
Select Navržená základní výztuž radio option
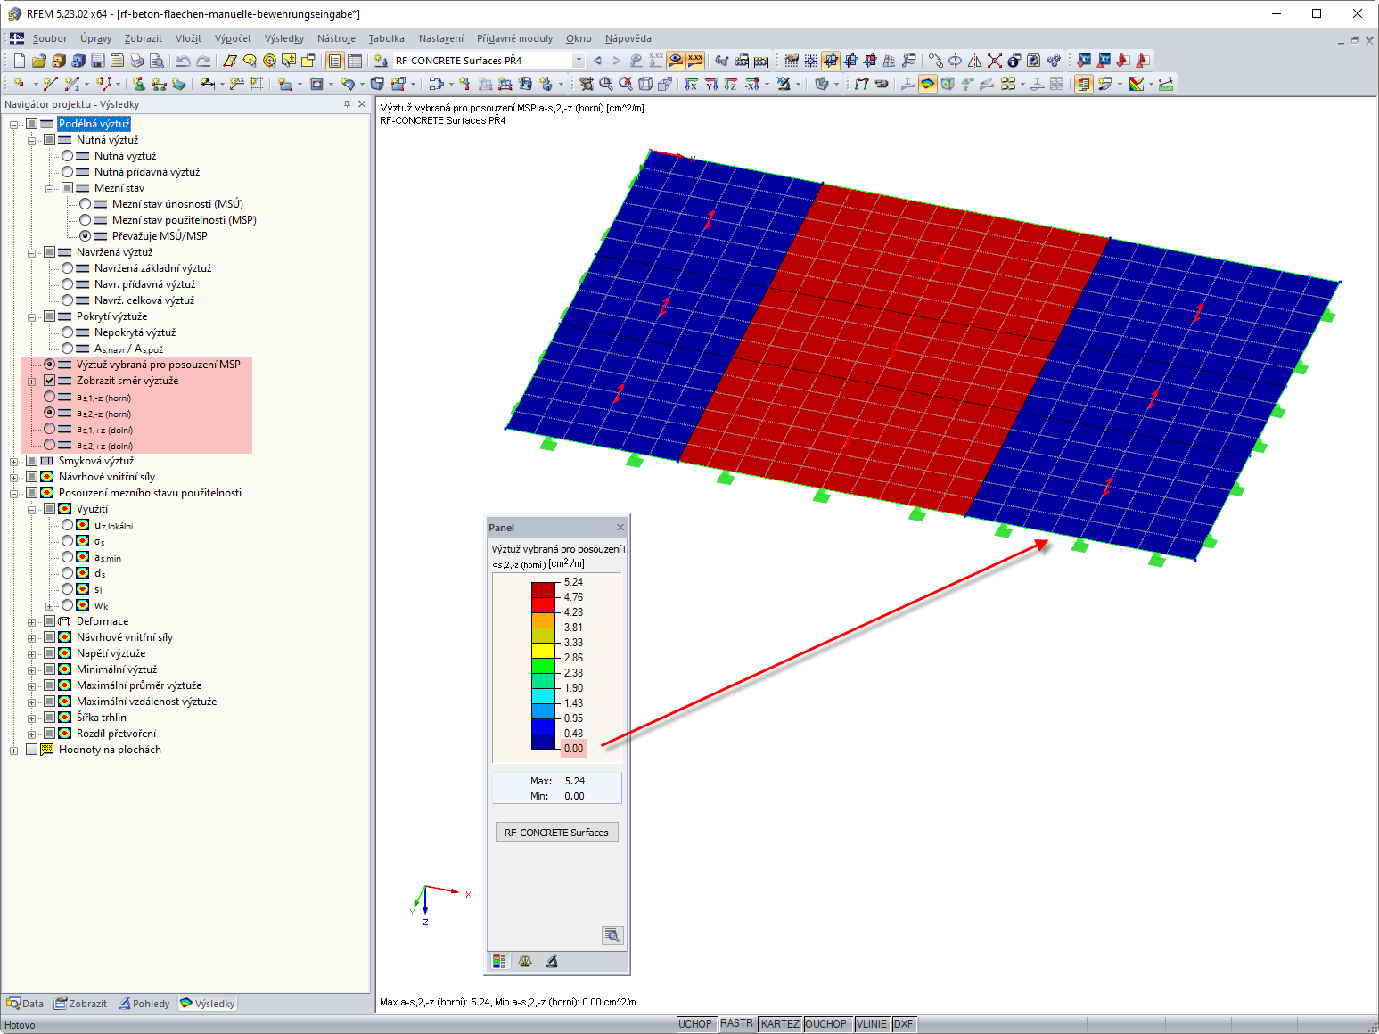68,268
